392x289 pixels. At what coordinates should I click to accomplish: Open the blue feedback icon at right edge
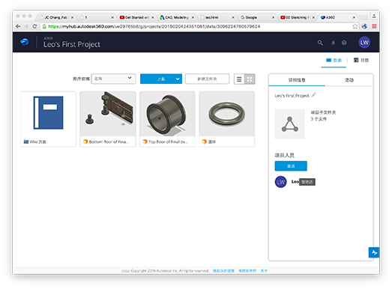coord(374,252)
